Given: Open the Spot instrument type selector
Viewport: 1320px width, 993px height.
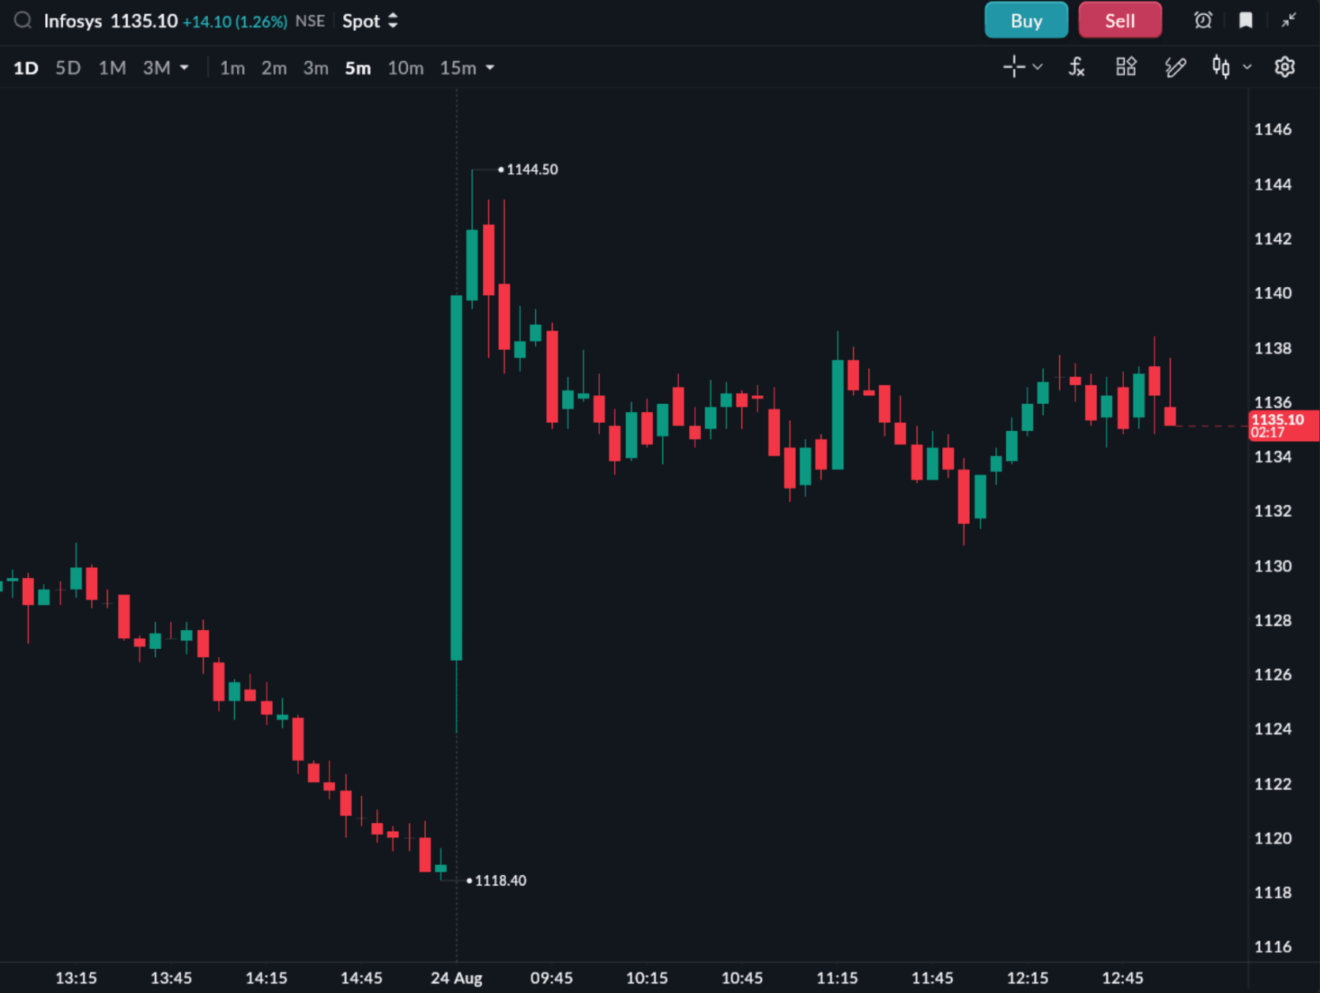Looking at the screenshot, I should (370, 21).
